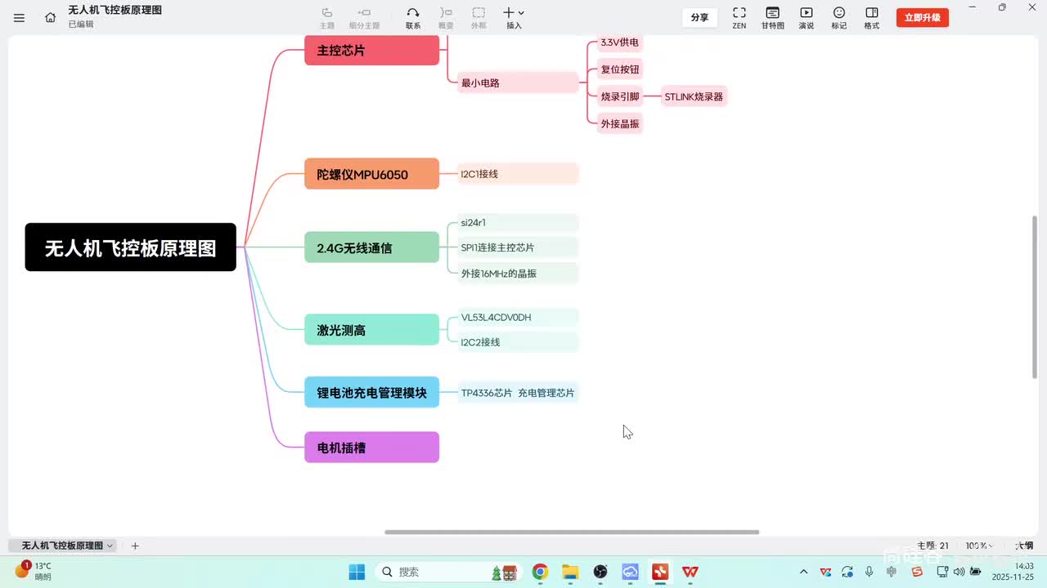
Task: Click the I2C1接线 subtopic
Action: 518,174
